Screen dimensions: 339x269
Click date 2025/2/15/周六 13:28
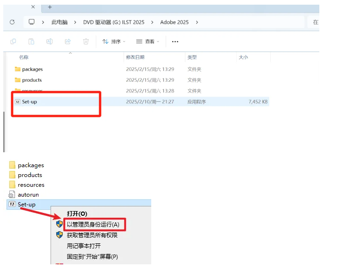click(150, 91)
